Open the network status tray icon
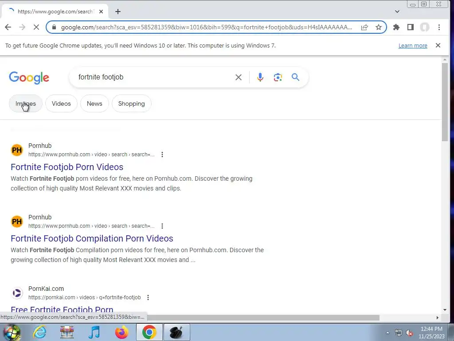Image resolution: width=454 pixels, height=341 pixels. click(399, 333)
